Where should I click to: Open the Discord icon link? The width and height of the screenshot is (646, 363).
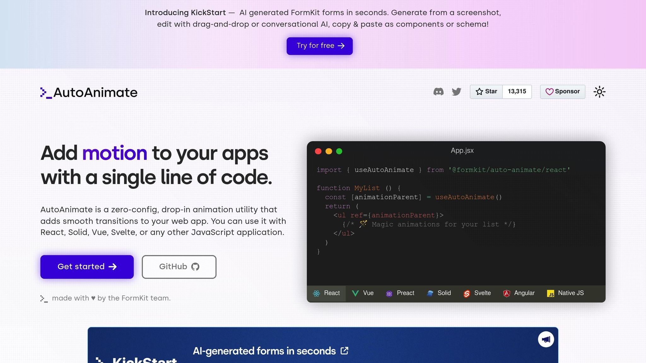click(438, 92)
